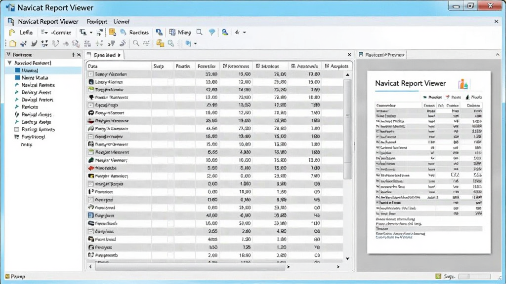
Task: Switch to the 'Spna Med' document tab
Action: click(x=105, y=55)
